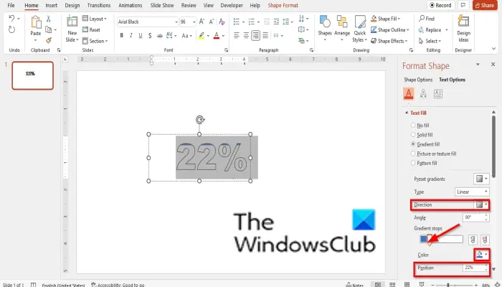The width and height of the screenshot is (502, 287).
Task: Increase font size button
Action: tap(202, 22)
